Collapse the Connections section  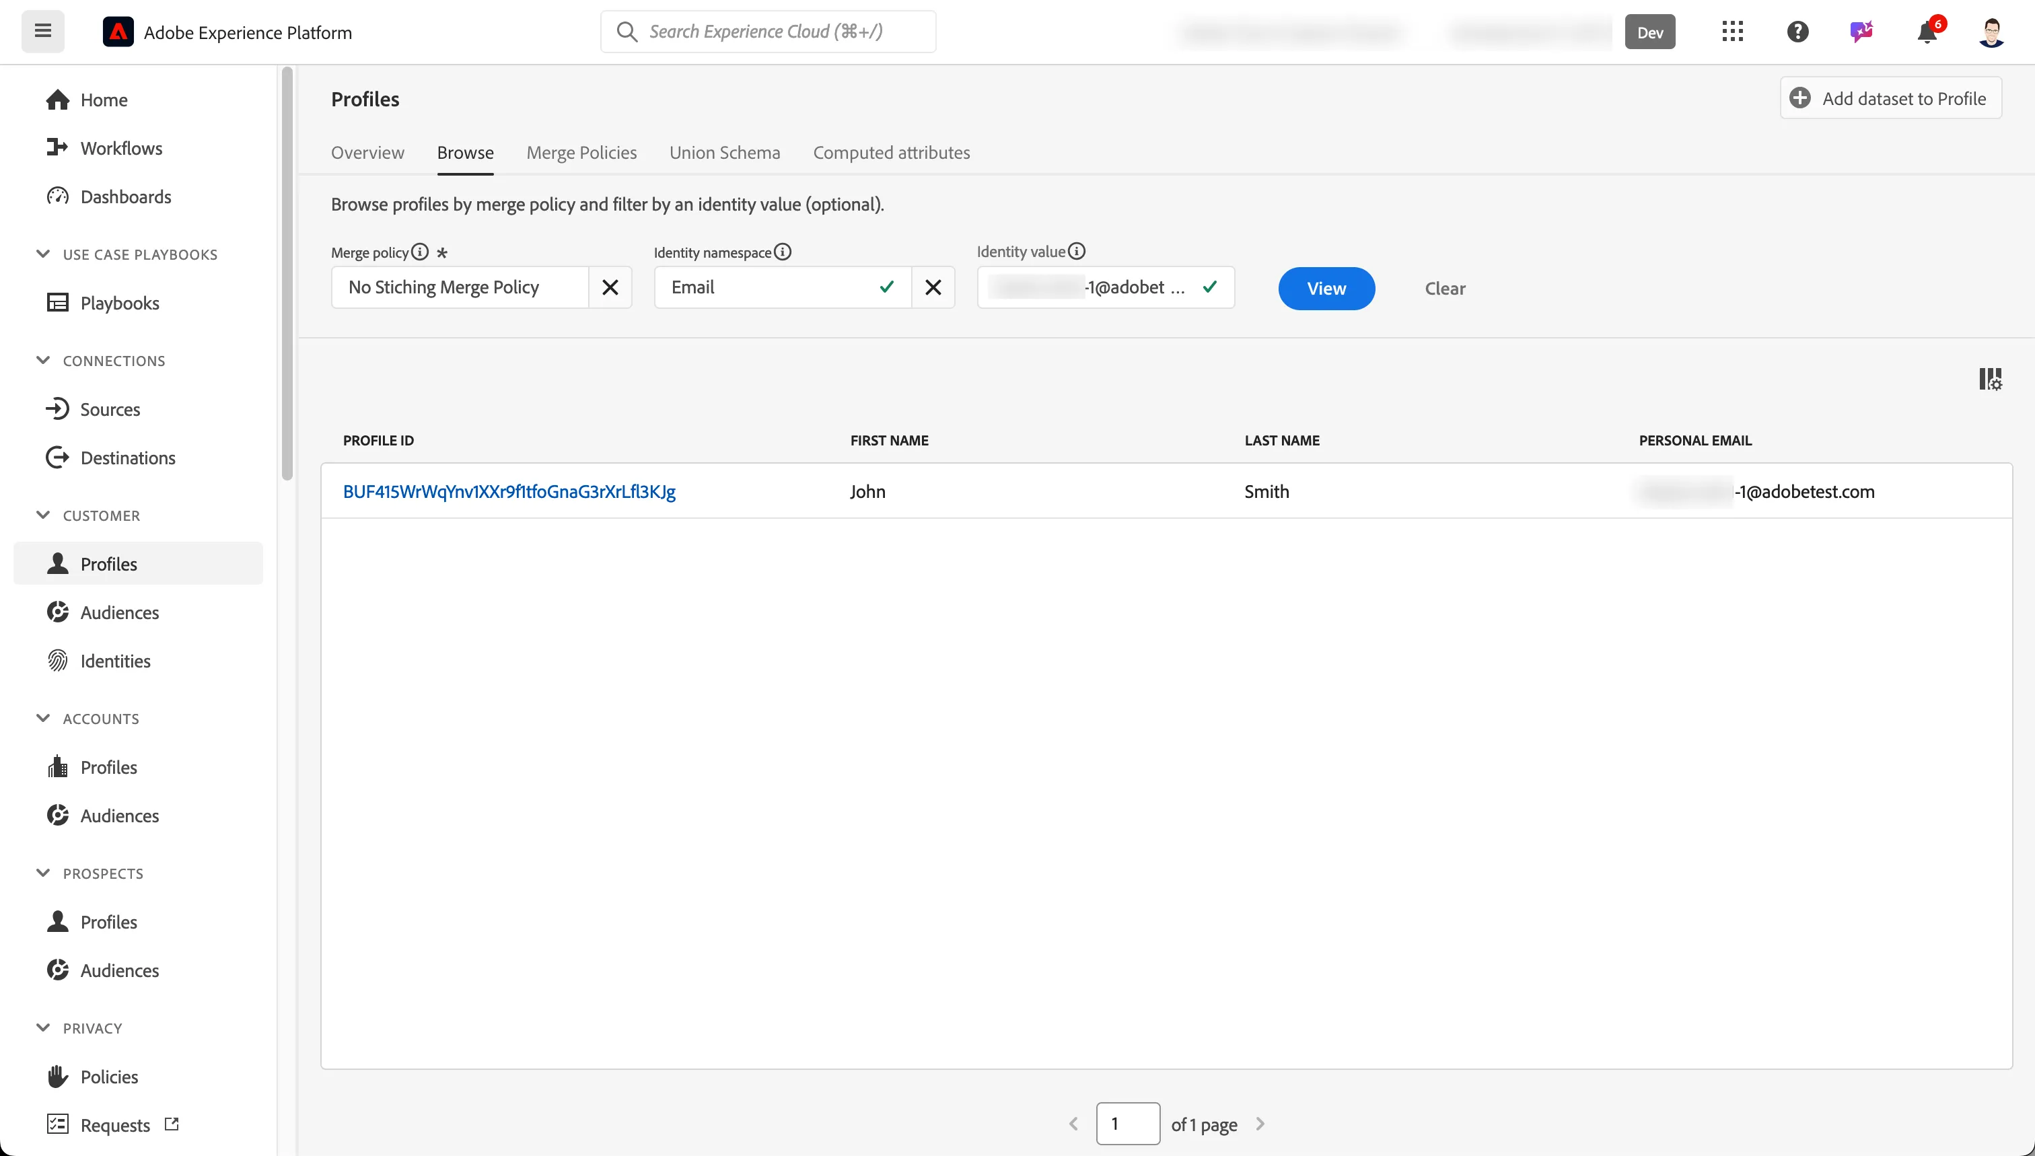[43, 361]
